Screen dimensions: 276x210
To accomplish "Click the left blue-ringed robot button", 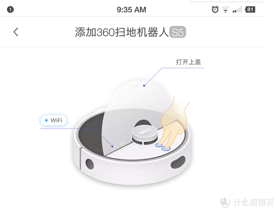I will pyautogui.click(x=159, y=145).
